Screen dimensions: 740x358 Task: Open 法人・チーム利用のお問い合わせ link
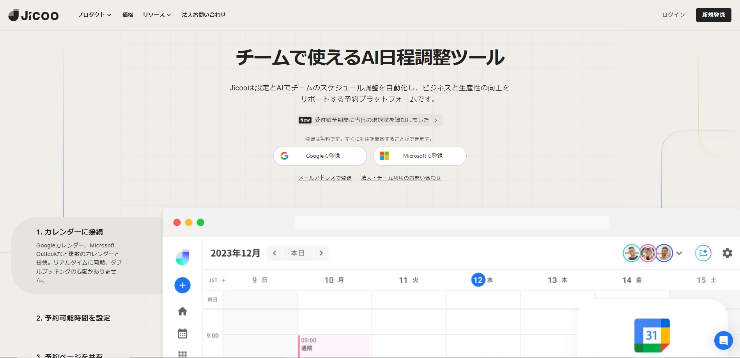tap(401, 178)
